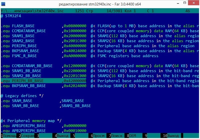Click value 0x00010000
Screen dimensions: 200x139
(x=75, y=131)
